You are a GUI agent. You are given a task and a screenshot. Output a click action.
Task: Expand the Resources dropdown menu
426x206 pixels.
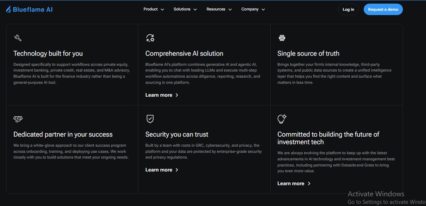pos(219,9)
